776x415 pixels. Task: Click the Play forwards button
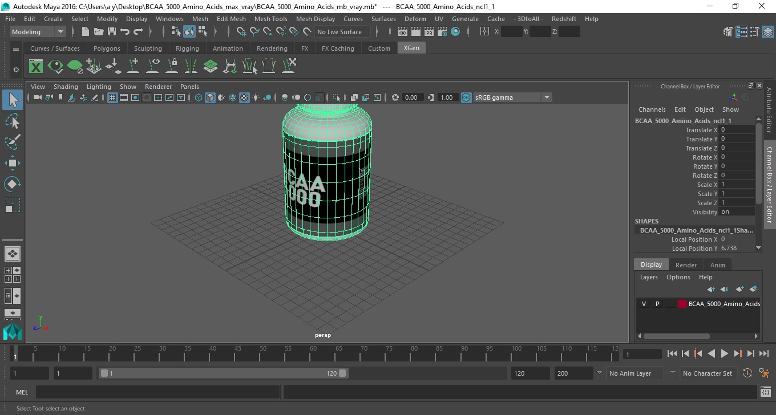(x=724, y=354)
